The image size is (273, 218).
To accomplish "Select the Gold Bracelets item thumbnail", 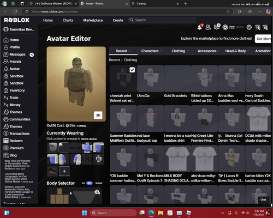I will (177, 78).
